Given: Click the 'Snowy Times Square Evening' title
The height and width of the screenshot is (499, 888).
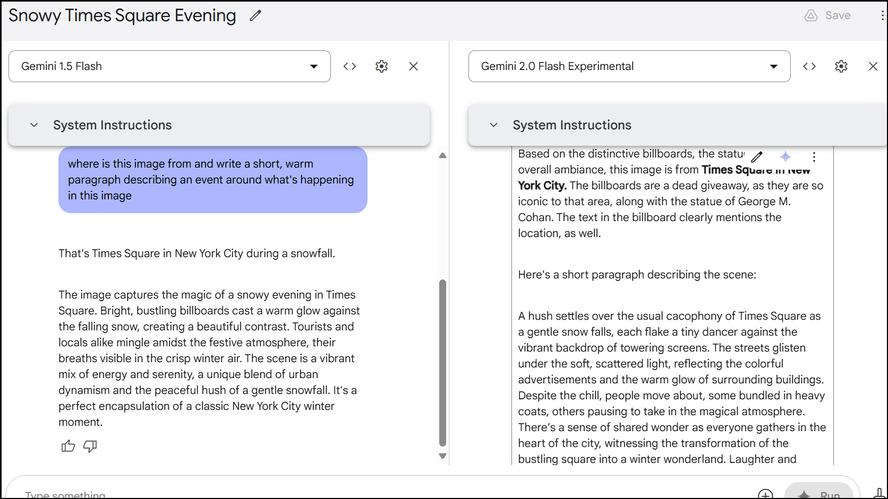Looking at the screenshot, I should (122, 16).
